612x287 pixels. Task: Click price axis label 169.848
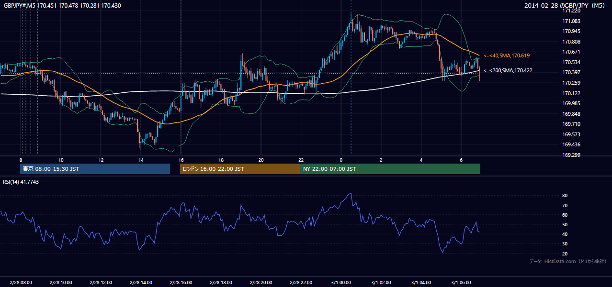point(571,114)
